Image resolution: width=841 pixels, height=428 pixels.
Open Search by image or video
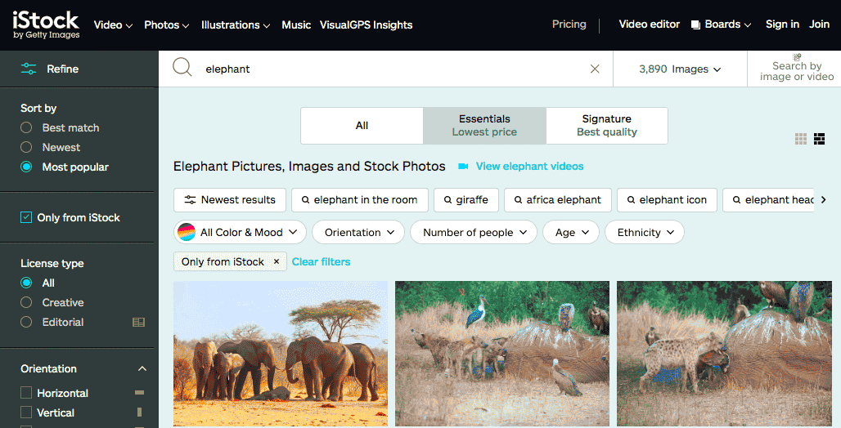pos(796,69)
